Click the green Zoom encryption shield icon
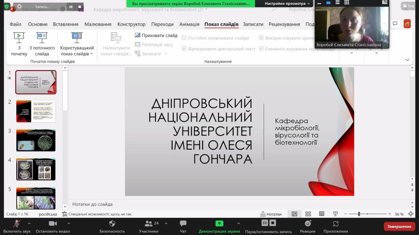The image size is (419, 235). tap(7, 6)
